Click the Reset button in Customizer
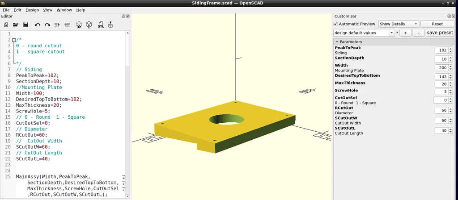 [x=437, y=24]
